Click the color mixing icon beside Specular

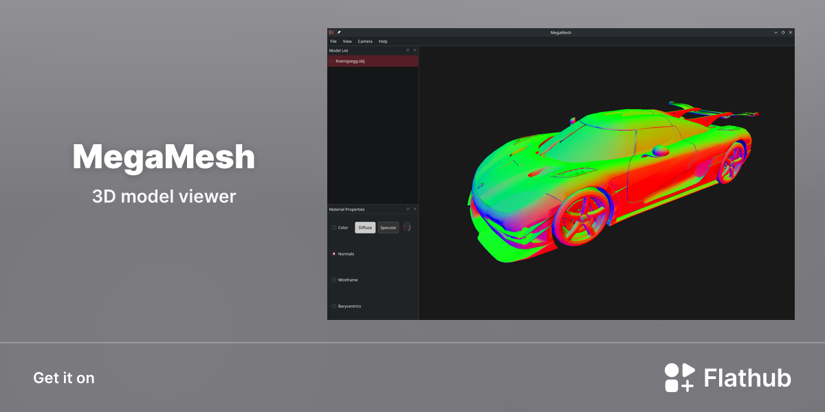407,227
